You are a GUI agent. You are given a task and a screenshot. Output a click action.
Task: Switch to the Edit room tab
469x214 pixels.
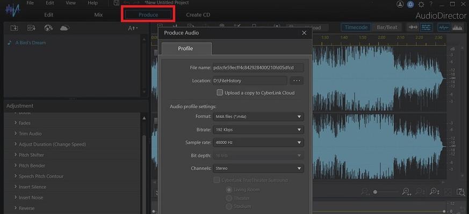pyautogui.click(x=49, y=14)
